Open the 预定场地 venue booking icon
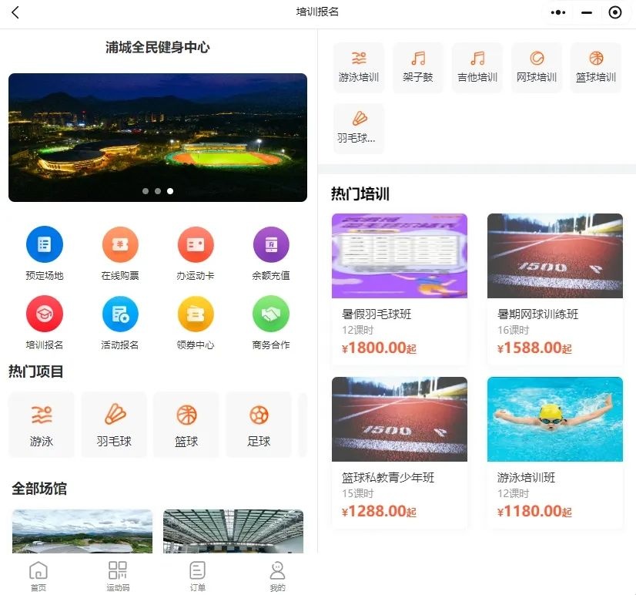 [45, 244]
